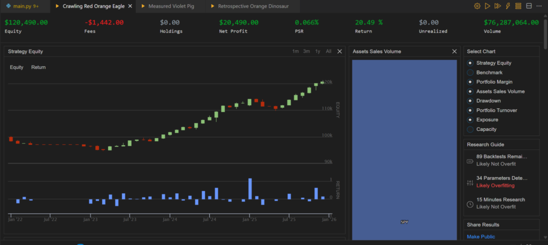The image size is (548, 245).
Task: Open the Measured Violet Pig tab
Action: (x=171, y=6)
